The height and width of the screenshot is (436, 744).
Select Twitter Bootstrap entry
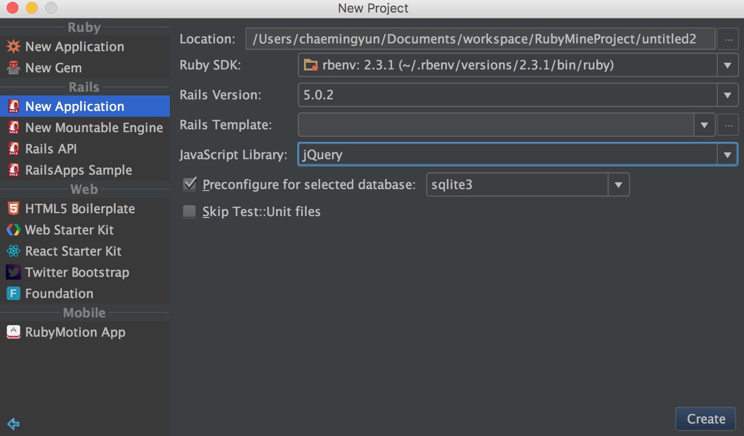[85, 272]
